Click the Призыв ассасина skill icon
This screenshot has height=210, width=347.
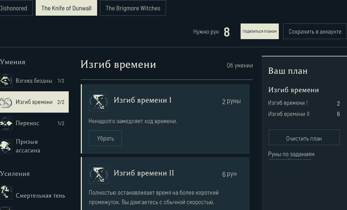pos(6,146)
